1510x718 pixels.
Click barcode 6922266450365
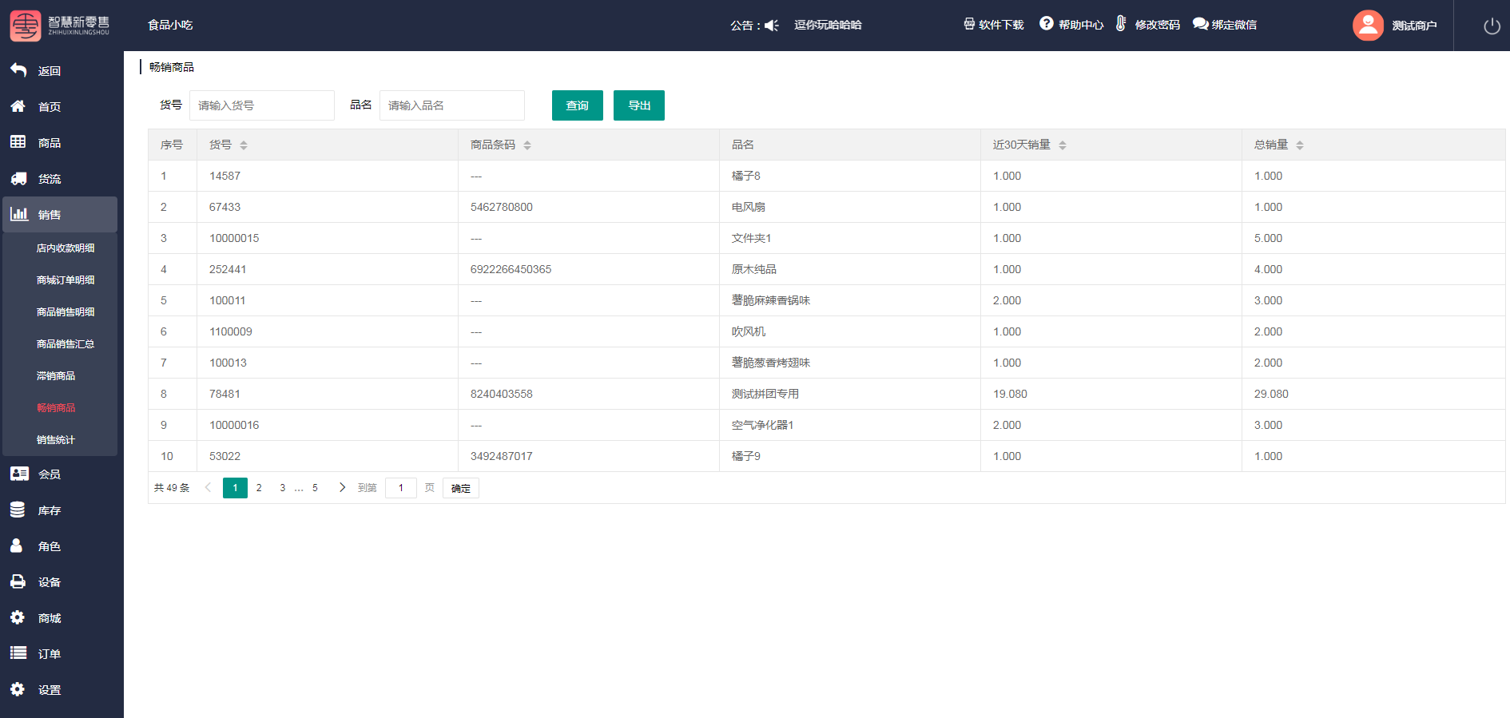pyautogui.click(x=511, y=269)
